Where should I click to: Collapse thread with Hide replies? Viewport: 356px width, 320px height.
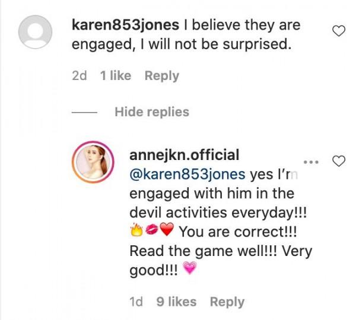pyautogui.click(x=152, y=112)
